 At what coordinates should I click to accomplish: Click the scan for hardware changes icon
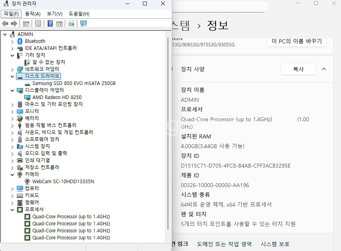pyautogui.click(x=84, y=23)
